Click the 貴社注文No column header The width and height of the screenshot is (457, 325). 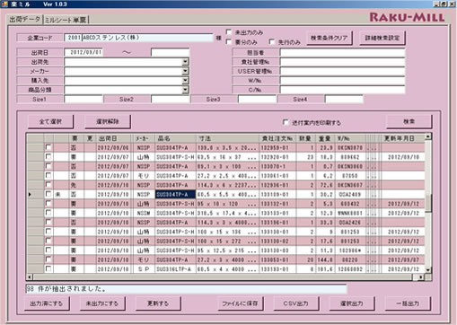point(277,138)
